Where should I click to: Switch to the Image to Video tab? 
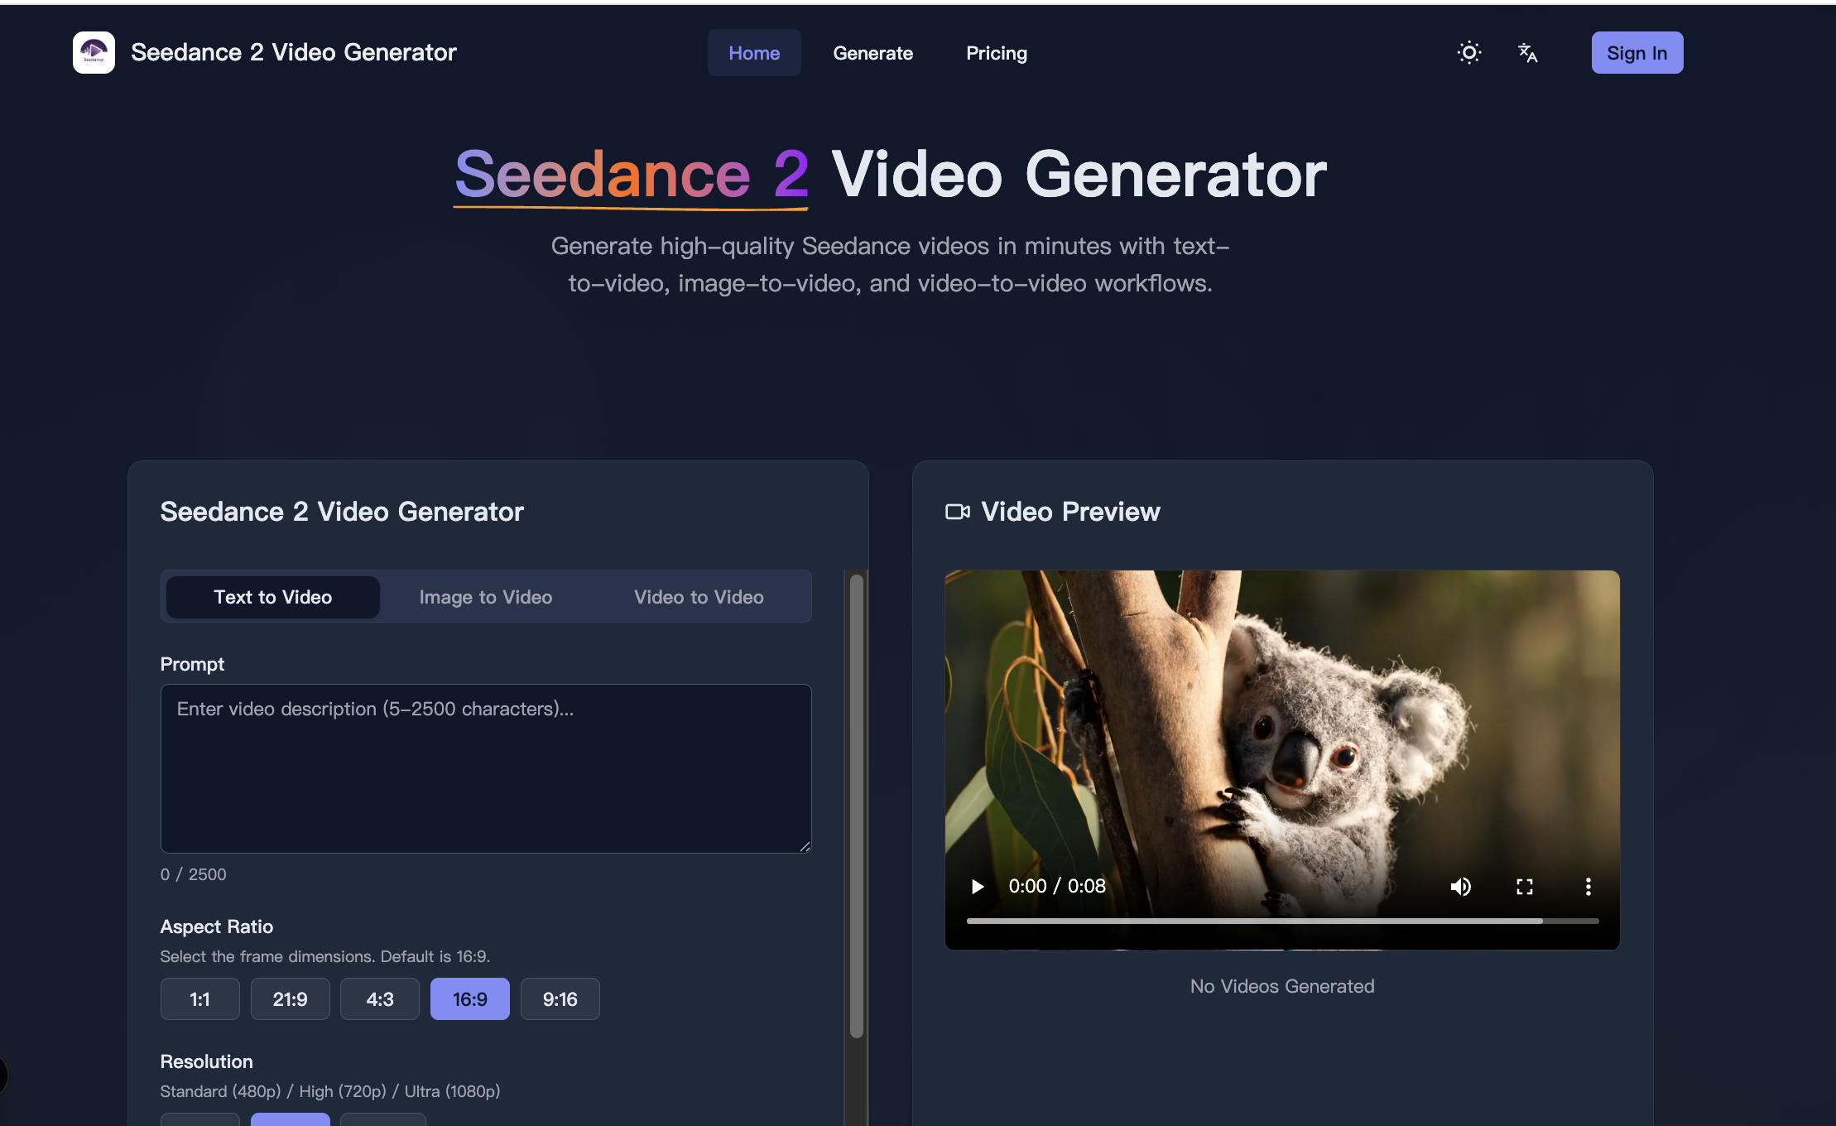(x=485, y=596)
